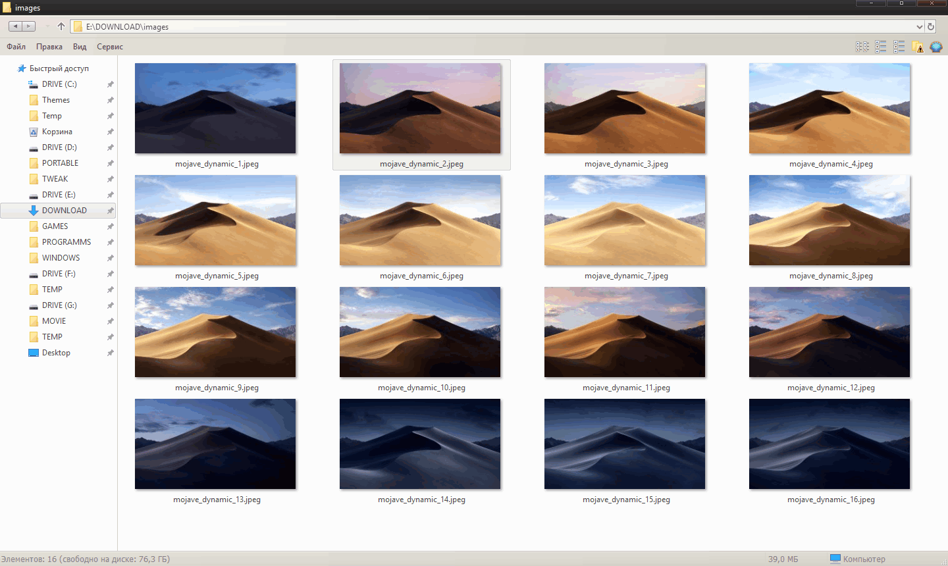Click the E:\DOWNLOAD\images address field
This screenshot has height=566, width=948.
[x=461, y=26]
